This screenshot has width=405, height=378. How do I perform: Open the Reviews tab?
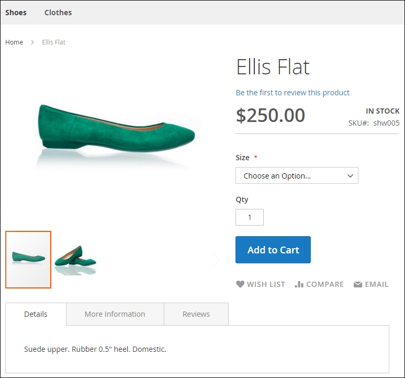196,314
